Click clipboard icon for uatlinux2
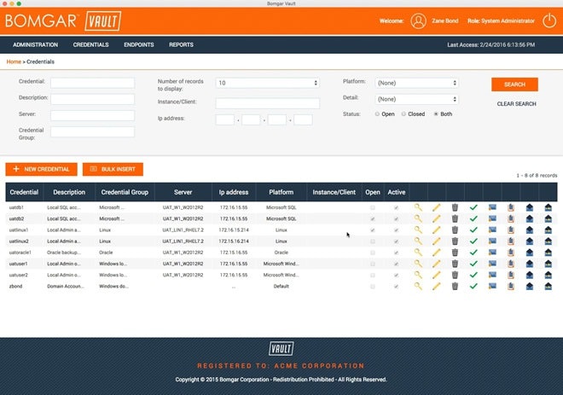Screen dimensions: 563x395 (511, 241)
